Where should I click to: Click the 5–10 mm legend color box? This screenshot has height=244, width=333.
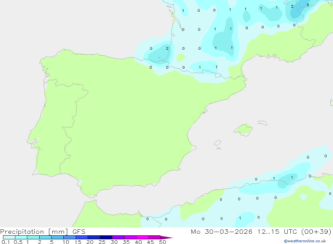click(x=57, y=237)
